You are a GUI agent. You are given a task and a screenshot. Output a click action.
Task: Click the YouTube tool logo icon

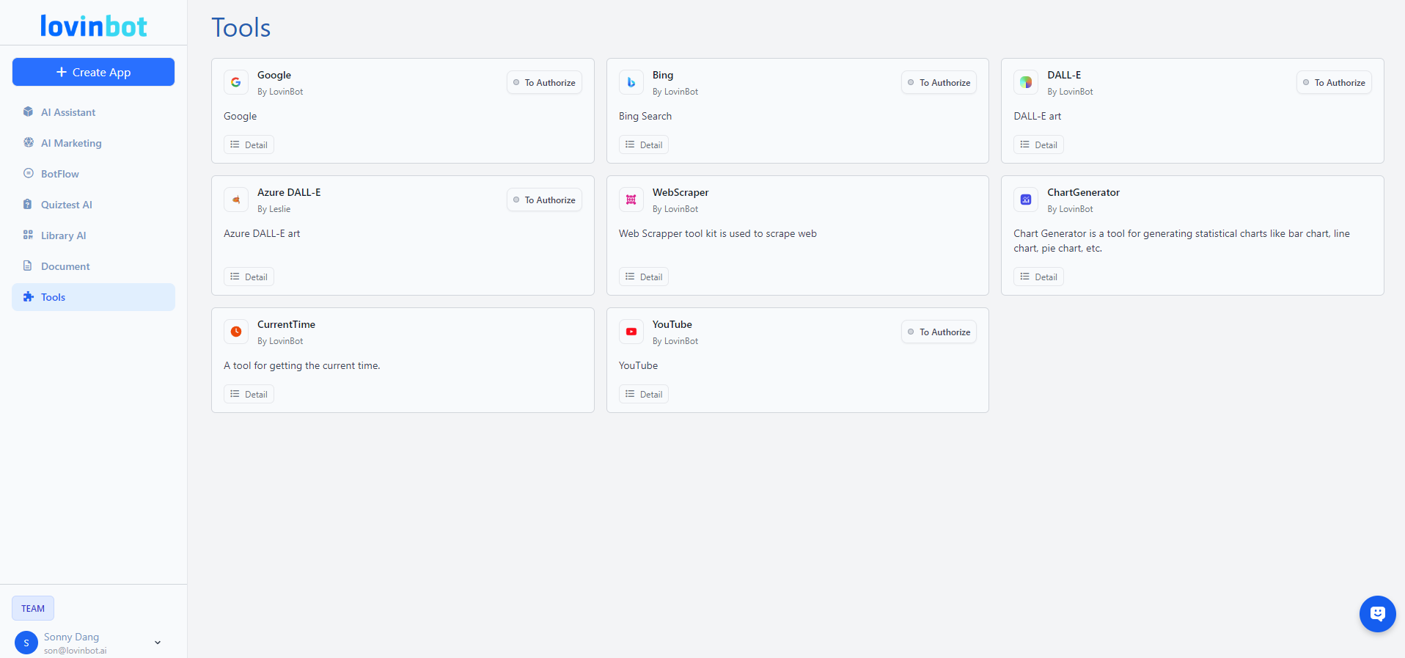click(631, 332)
